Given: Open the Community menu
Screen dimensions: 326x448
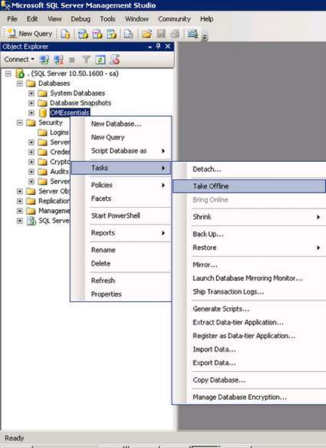Looking at the screenshot, I should [x=174, y=19].
